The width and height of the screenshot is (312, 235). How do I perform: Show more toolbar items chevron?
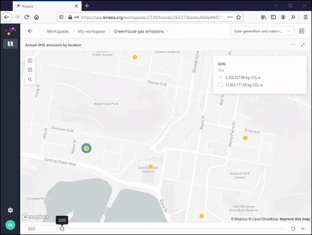pos(293,17)
